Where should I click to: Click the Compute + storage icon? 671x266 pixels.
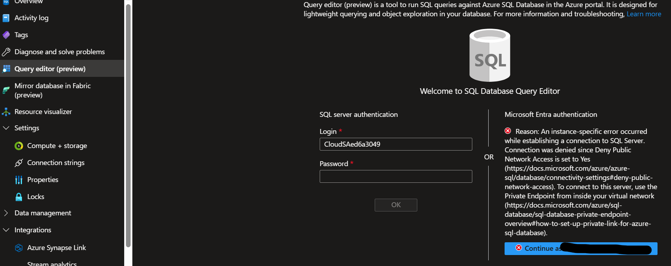click(19, 146)
